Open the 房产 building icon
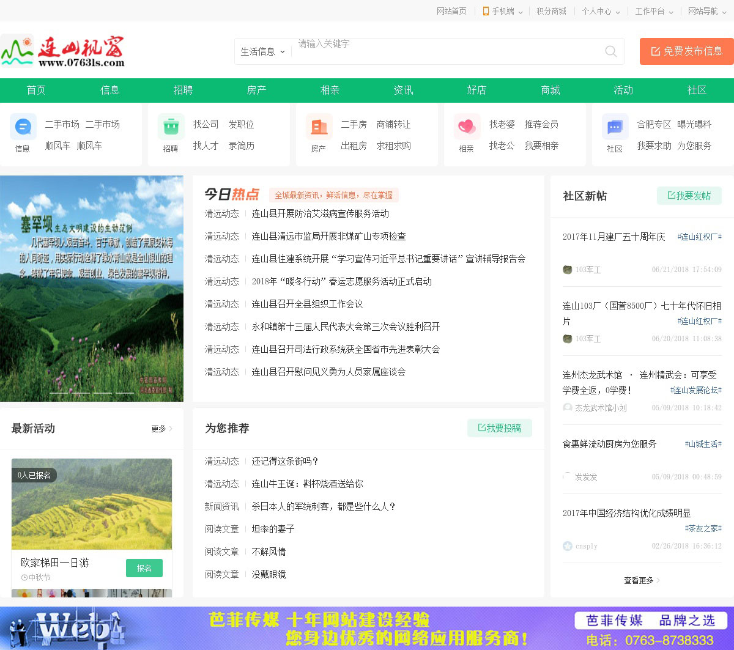 click(x=319, y=127)
